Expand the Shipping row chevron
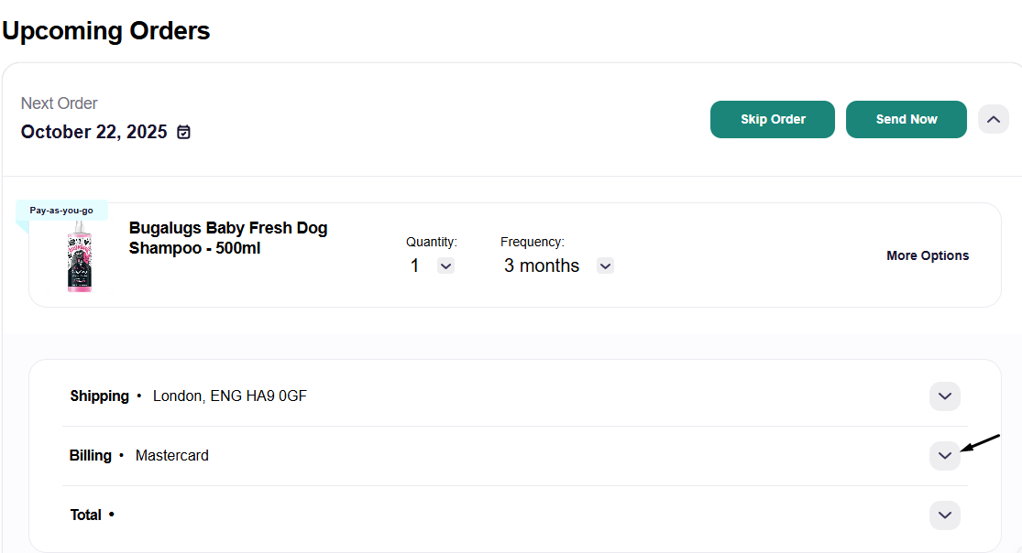Viewport: 1022px width, 553px height. coord(944,396)
